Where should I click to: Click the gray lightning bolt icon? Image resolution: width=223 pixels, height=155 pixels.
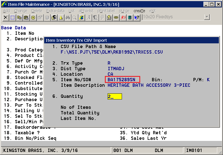click(x=102, y=18)
